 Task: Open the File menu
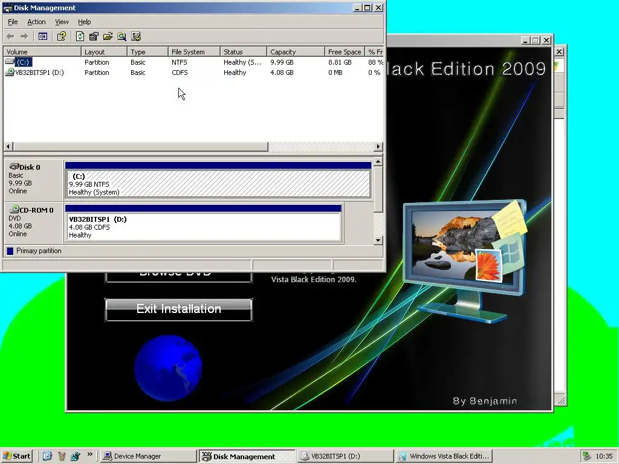(13, 22)
